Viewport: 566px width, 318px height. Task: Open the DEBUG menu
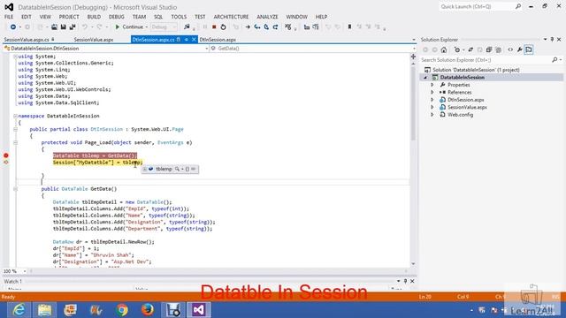click(x=116, y=17)
